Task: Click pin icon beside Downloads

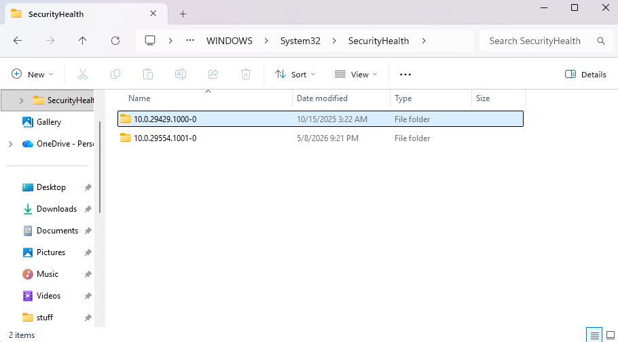Action: pyautogui.click(x=88, y=209)
